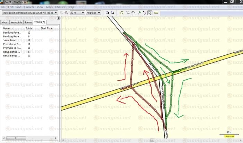Click the zoom out magnifier icon
Image resolution: width=243 pixels, height=143 pixels.
coord(66,13)
